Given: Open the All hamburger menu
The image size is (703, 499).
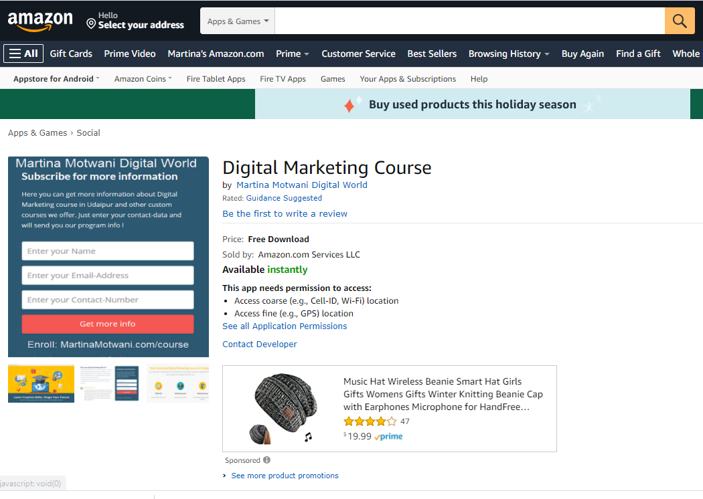Looking at the screenshot, I should tap(23, 53).
